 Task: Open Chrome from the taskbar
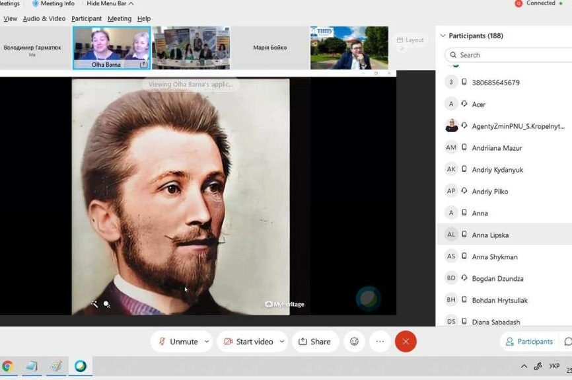[8, 366]
